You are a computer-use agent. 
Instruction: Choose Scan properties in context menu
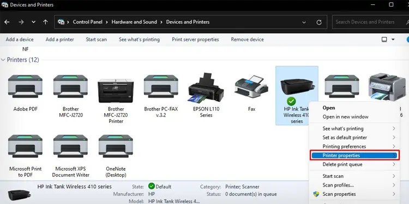pyautogui.click(x=339, y=194)
